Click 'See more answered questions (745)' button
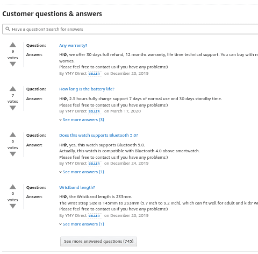The width and height of the screenshot is (258, 254). (x=98, y=242)
